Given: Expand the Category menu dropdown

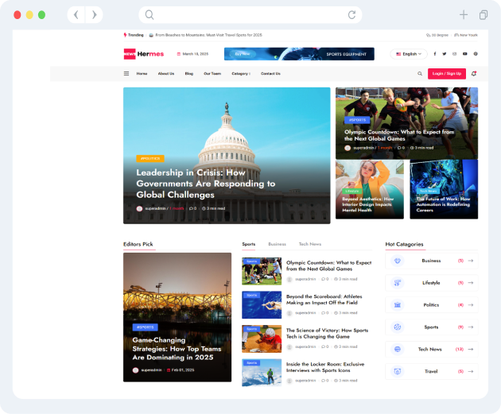Looking at the screenshot, I should tap(241, 74).
